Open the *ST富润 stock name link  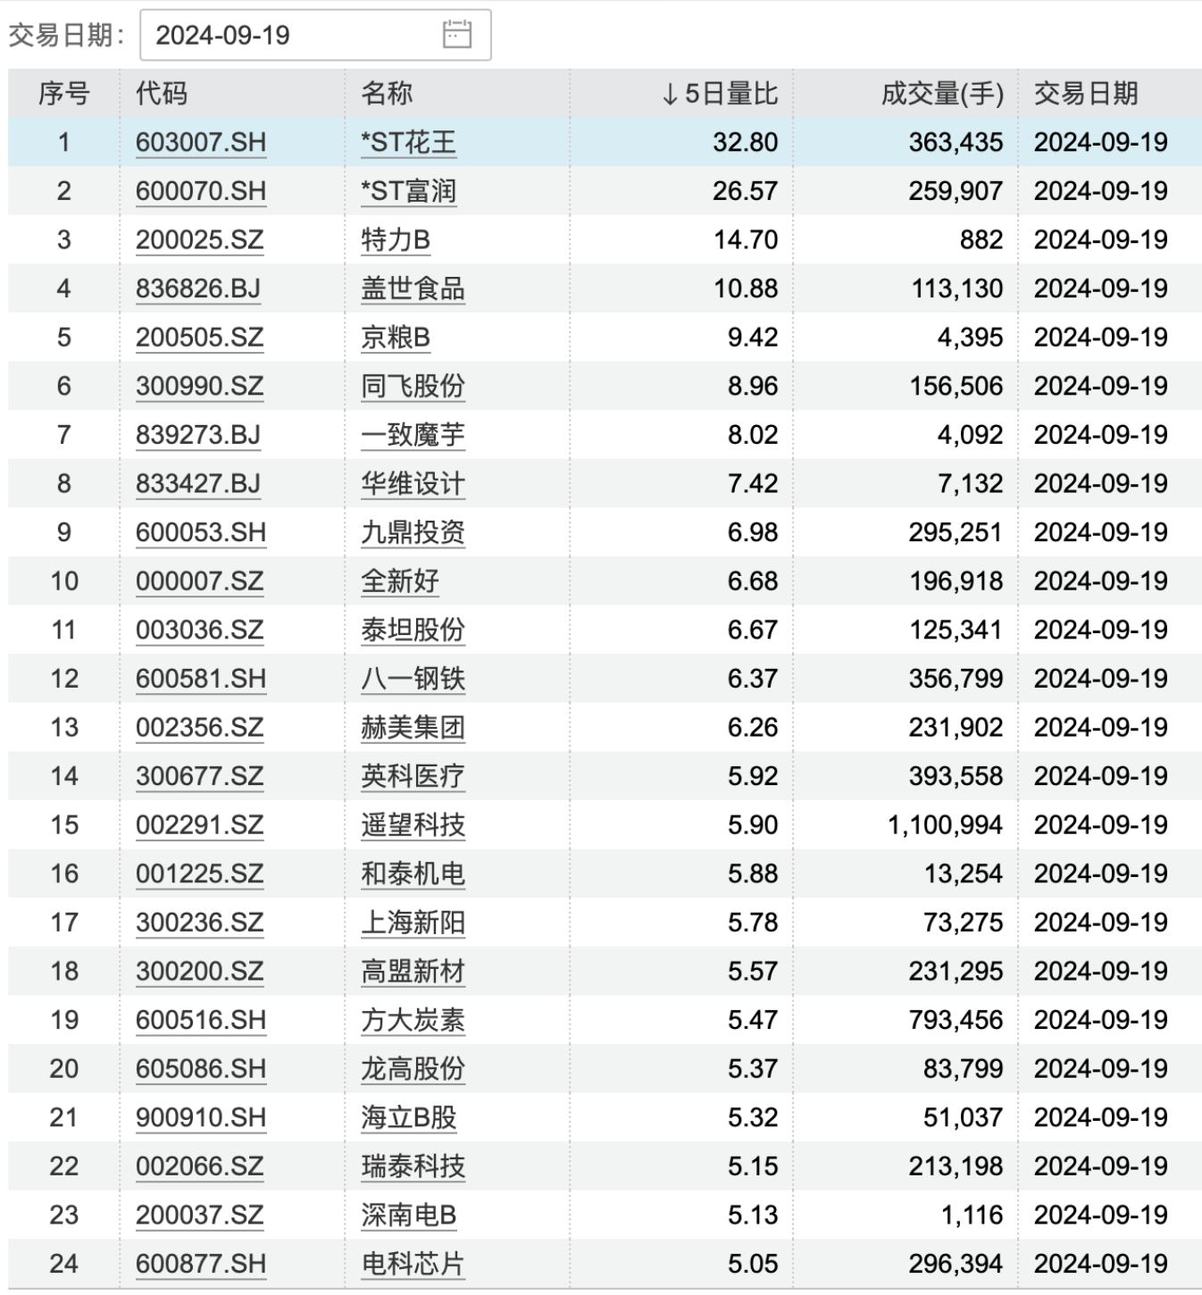pos(409,191)
